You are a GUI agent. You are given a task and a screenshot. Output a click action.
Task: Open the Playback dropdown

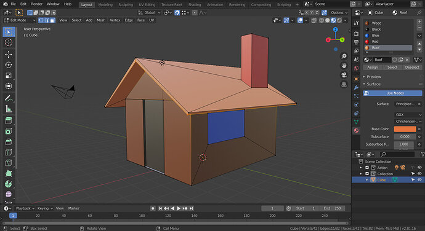(25, 208)
